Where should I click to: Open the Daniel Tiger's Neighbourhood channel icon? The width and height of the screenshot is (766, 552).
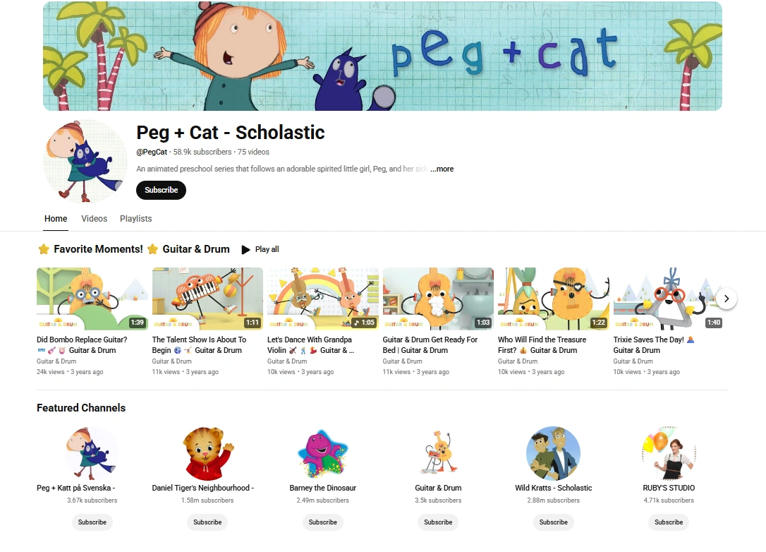207,454
